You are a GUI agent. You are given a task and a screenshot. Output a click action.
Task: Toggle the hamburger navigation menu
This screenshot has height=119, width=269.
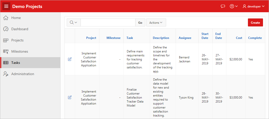6,6
